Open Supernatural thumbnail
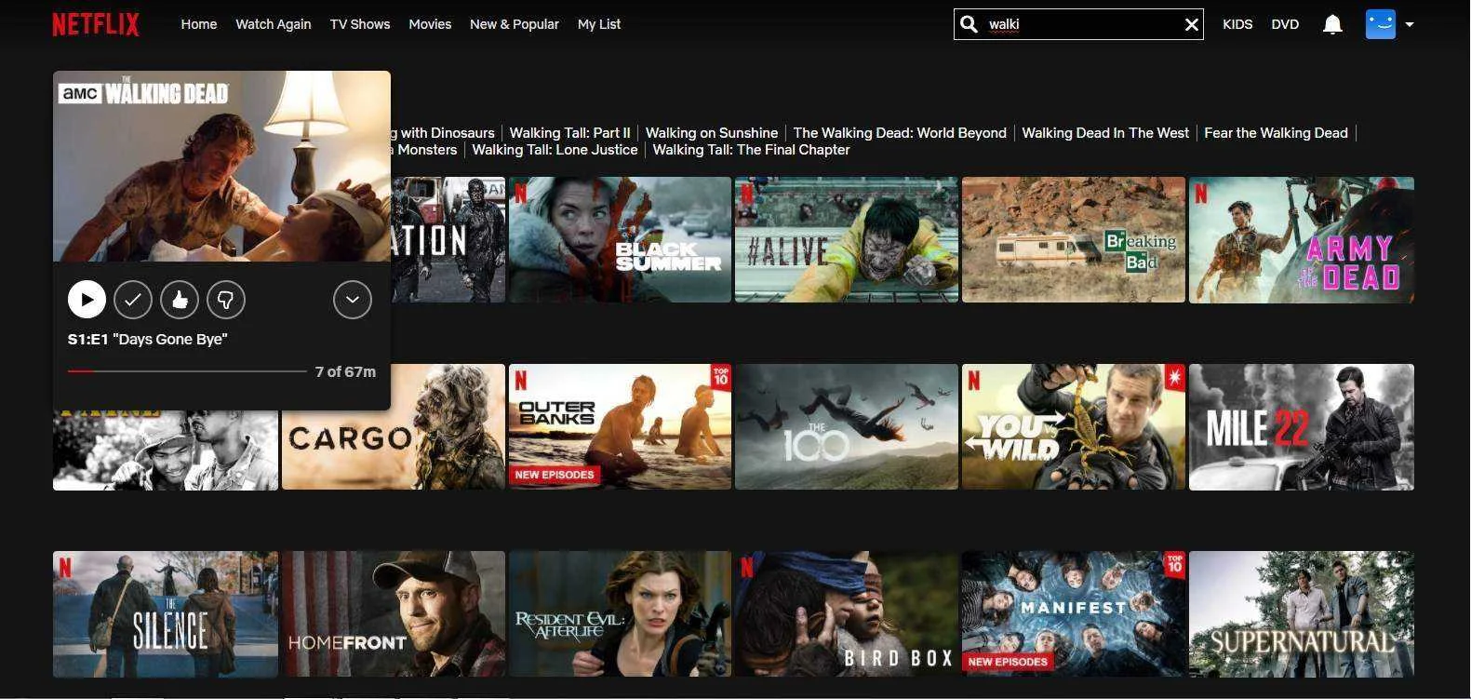 pyautogui.click(x=1302, y=613)
